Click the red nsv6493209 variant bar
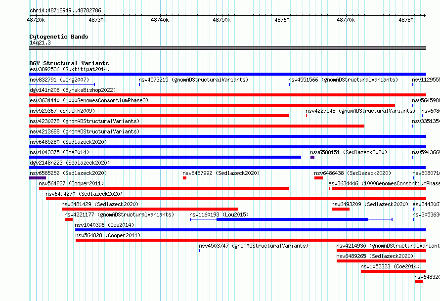The height and width of the screenshot is (301, 440). (x=341, y=209)
